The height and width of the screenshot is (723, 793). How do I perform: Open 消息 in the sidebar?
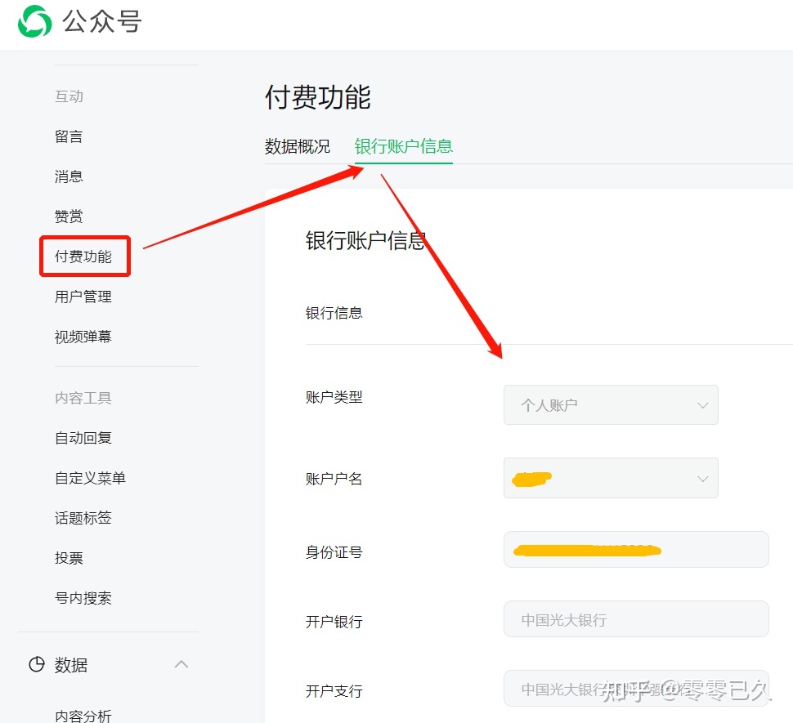[69, 176]
